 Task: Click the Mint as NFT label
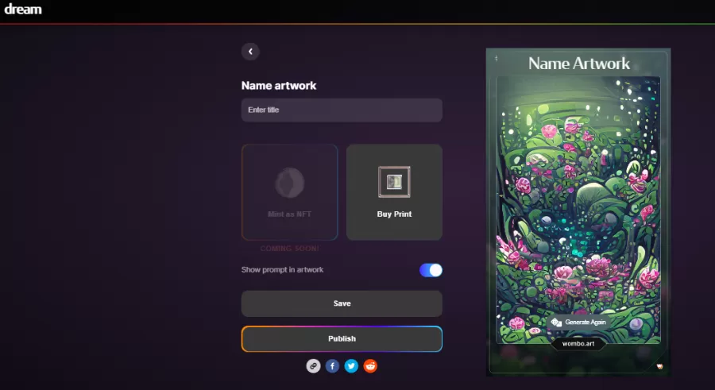pyautogui.click(x=289, y=214)
